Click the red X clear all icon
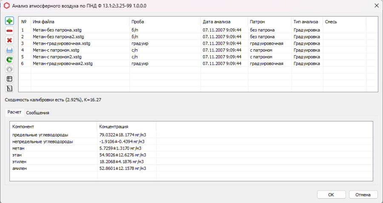 pyautogui.click(x=9, y=40)
